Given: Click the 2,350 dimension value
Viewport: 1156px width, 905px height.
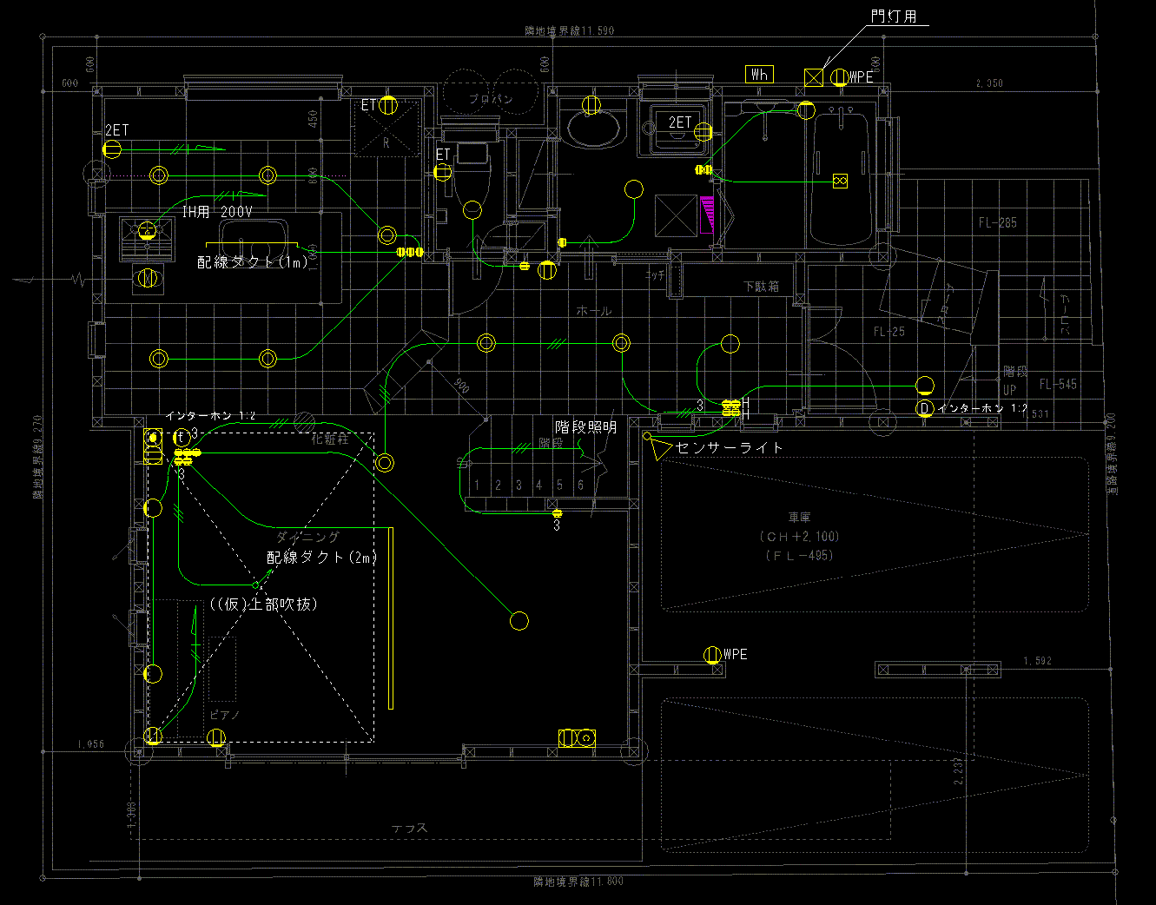Looking at the screenshot, I should pyautogui.click(x=989, y=83).
